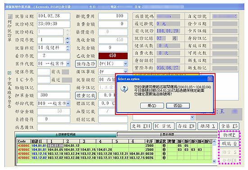The width and height of the screenshot is (248, 170).
Task: Close the Select an option dialog
Action: coord(210,78)
